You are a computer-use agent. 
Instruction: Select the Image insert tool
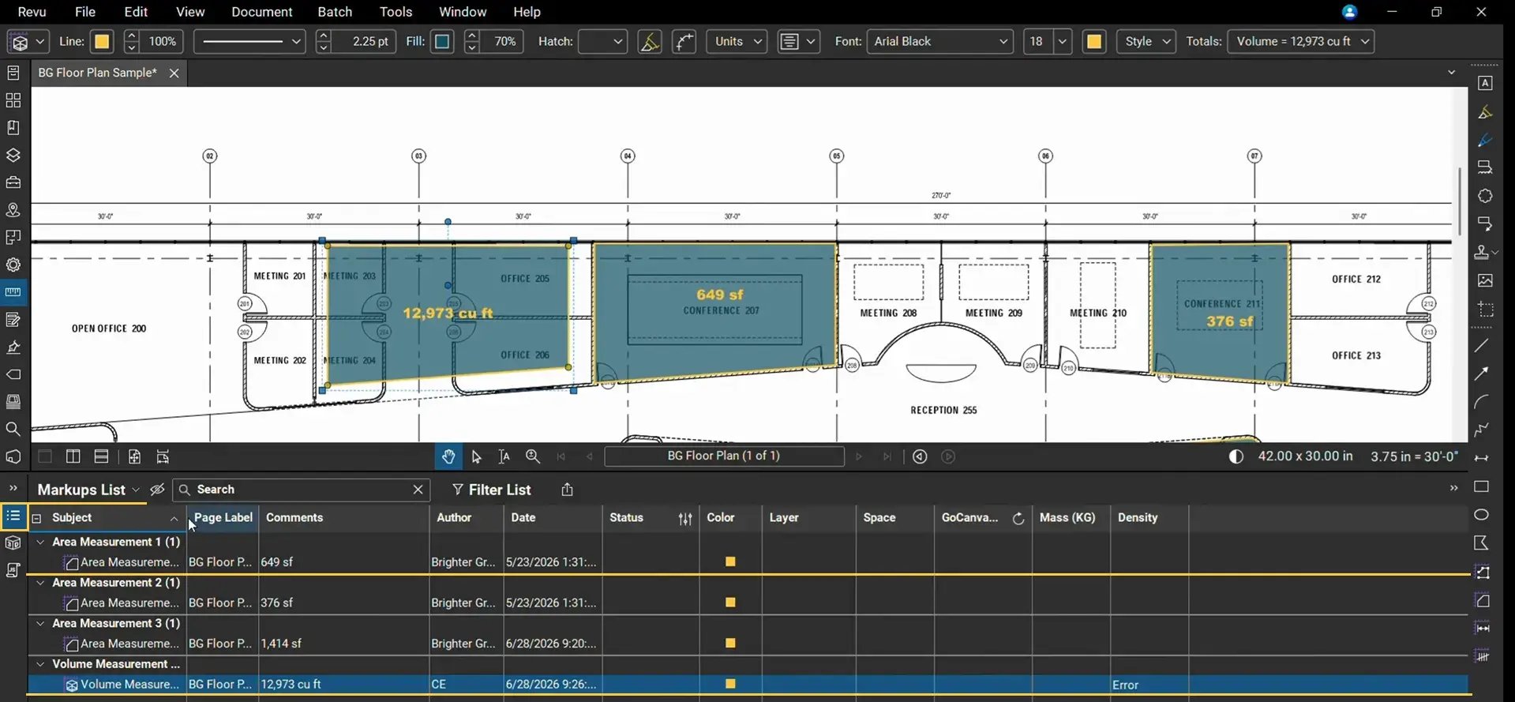1484,280
